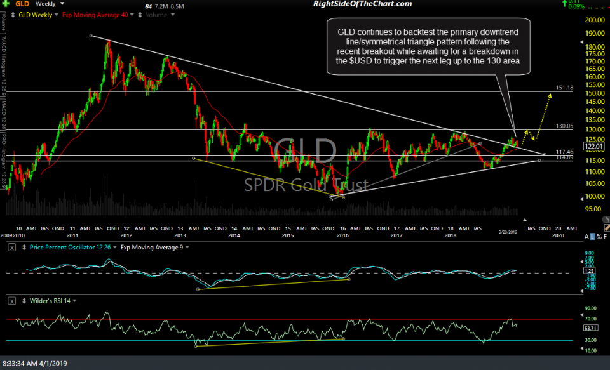Open the Weekly timeframe dropdown
This screenshot has height=370, width=610.
[x=62, y=4]
